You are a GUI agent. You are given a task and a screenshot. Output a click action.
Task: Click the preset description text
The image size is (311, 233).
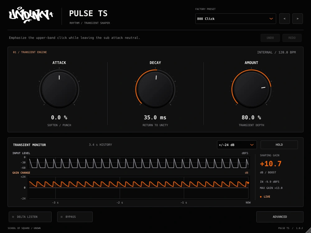coord(75,38)
